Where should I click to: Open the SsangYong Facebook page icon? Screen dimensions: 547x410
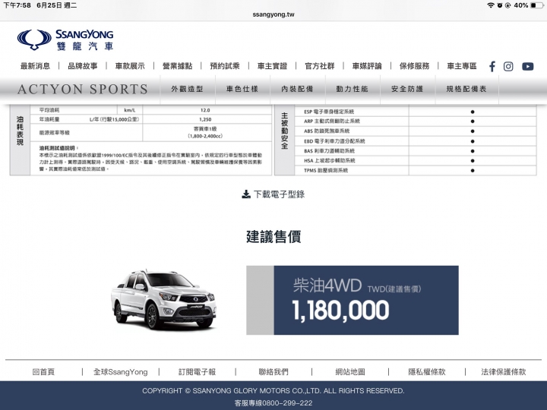pos(492,66)
